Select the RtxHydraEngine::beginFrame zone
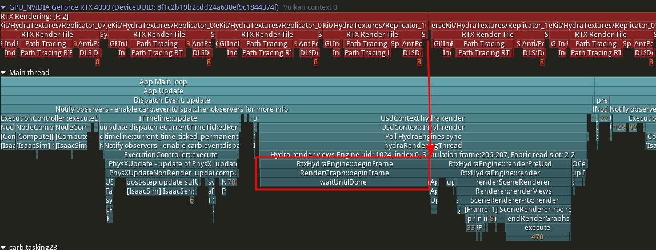 pyautogui.click(x=343, y=164)
